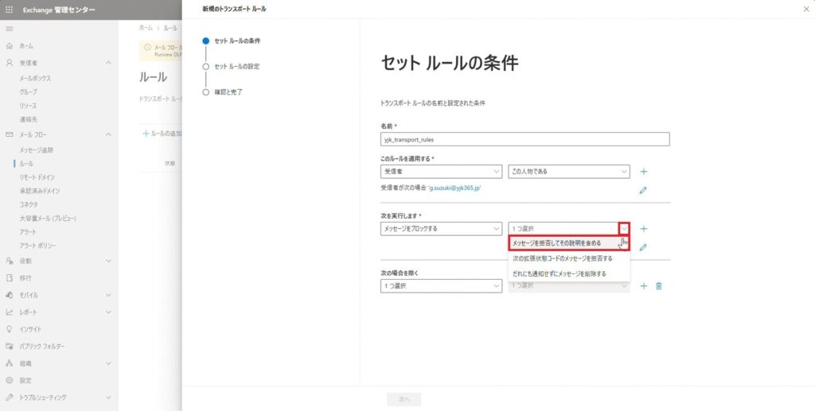Image resolution: width=815 pixels, height=411 pixels.
Task: Open アラート in sidebar
Action: [x=28, y=232]
